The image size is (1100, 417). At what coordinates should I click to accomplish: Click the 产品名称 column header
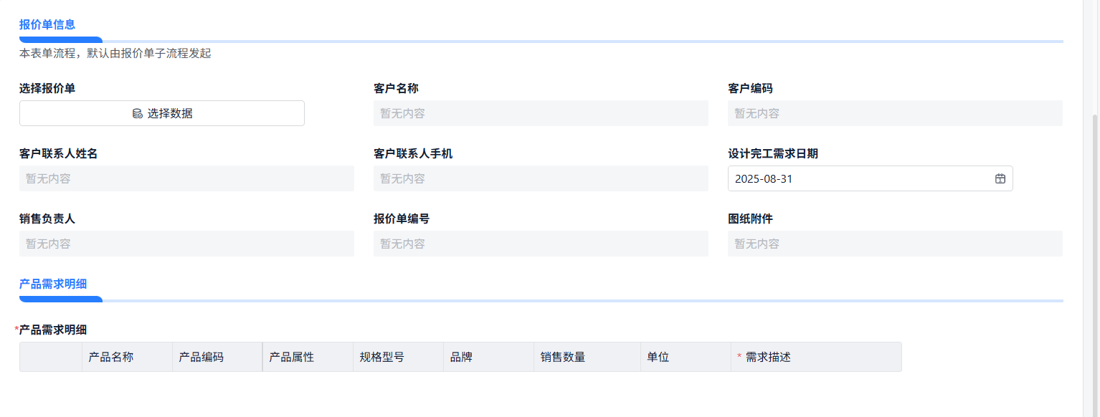coord(127,357)
